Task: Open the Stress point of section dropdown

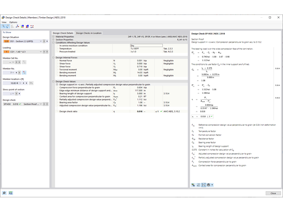Action: (13, 94)
